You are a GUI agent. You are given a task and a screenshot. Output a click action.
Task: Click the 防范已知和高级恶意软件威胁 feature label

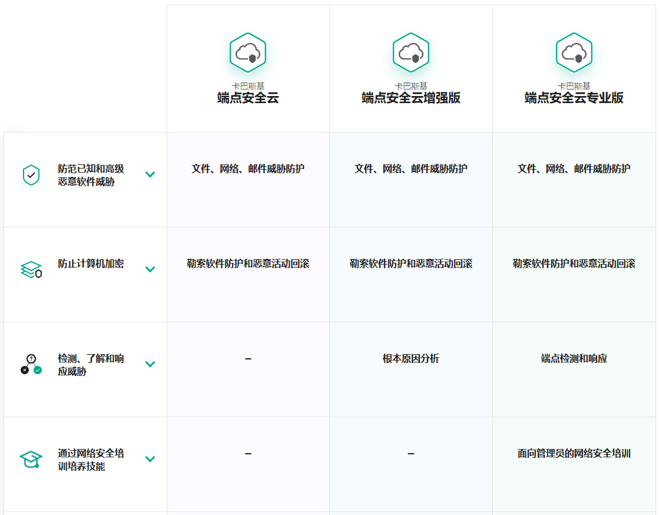tap(91, 176)
